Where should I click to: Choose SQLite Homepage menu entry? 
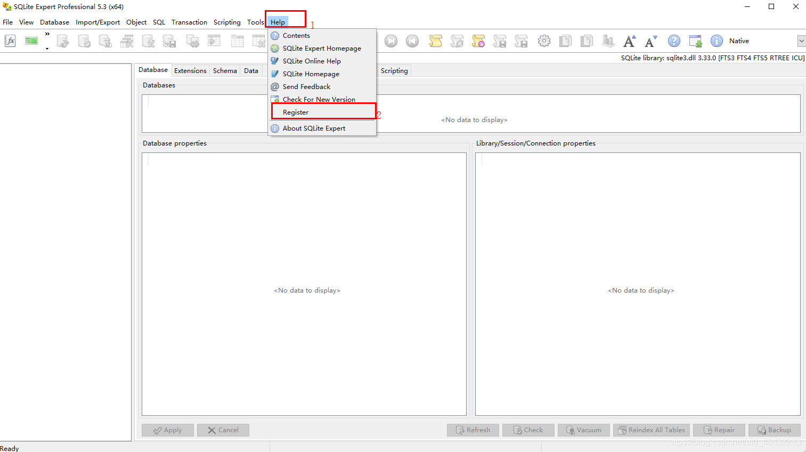(322, 74)
